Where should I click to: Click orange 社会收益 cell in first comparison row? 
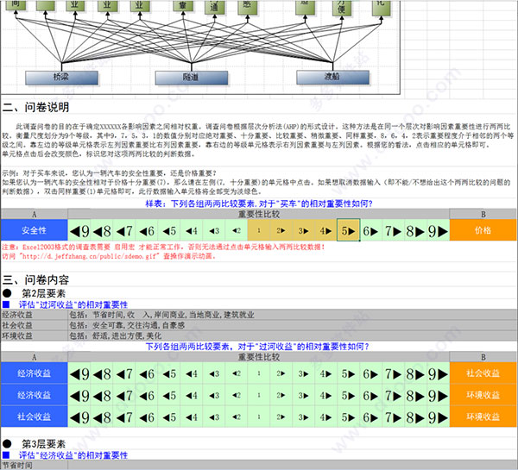[483, 373]
